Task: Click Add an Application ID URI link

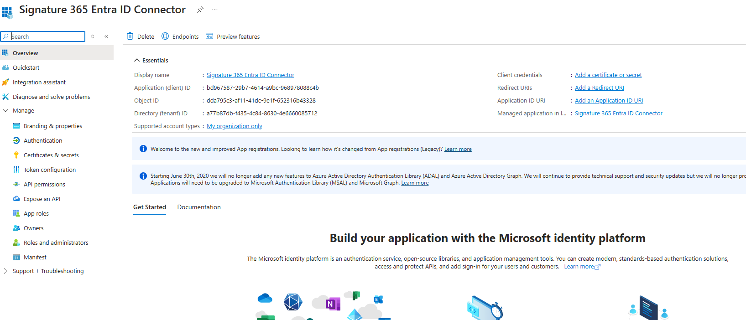Action: click(x=609, y=100)
